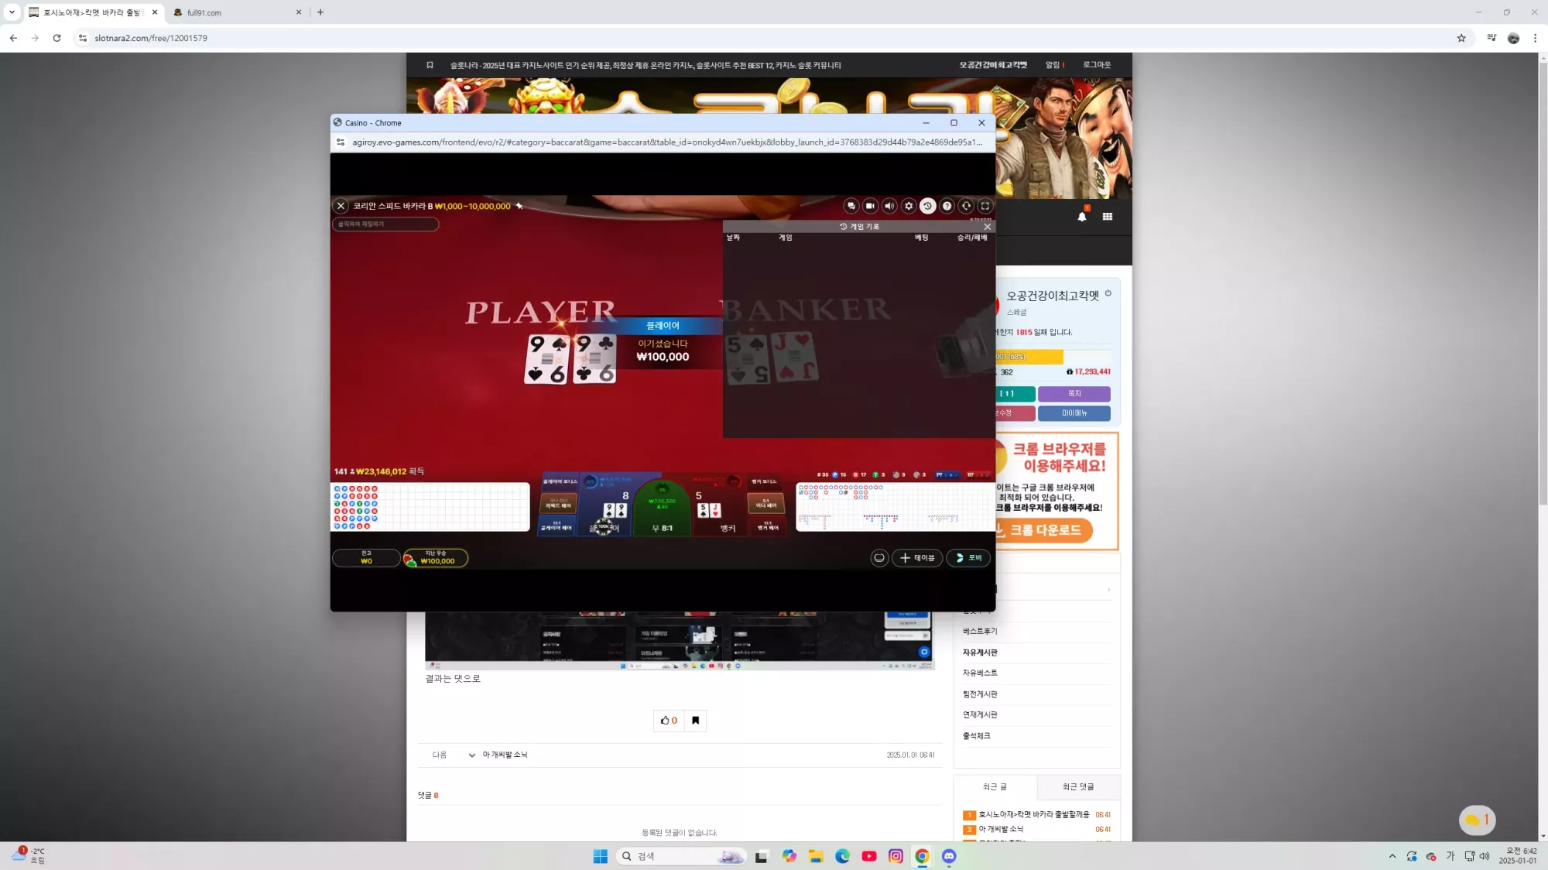Screen dimensions: 1548x870
Task: Switch to the full91.com tab
Action: [x=237, y=12]
